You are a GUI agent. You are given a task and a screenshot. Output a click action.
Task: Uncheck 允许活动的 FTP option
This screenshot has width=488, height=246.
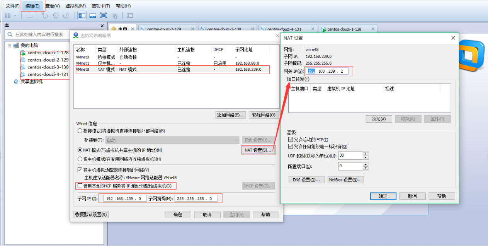(x=291, y=140)
